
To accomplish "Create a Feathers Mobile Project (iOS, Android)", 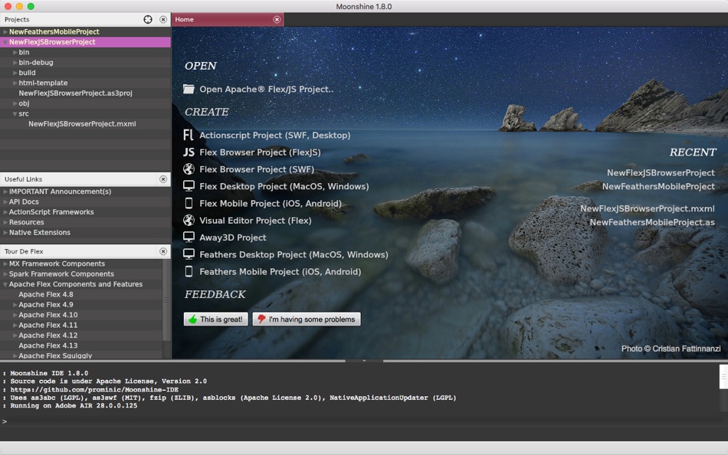I will pos(280,272).
